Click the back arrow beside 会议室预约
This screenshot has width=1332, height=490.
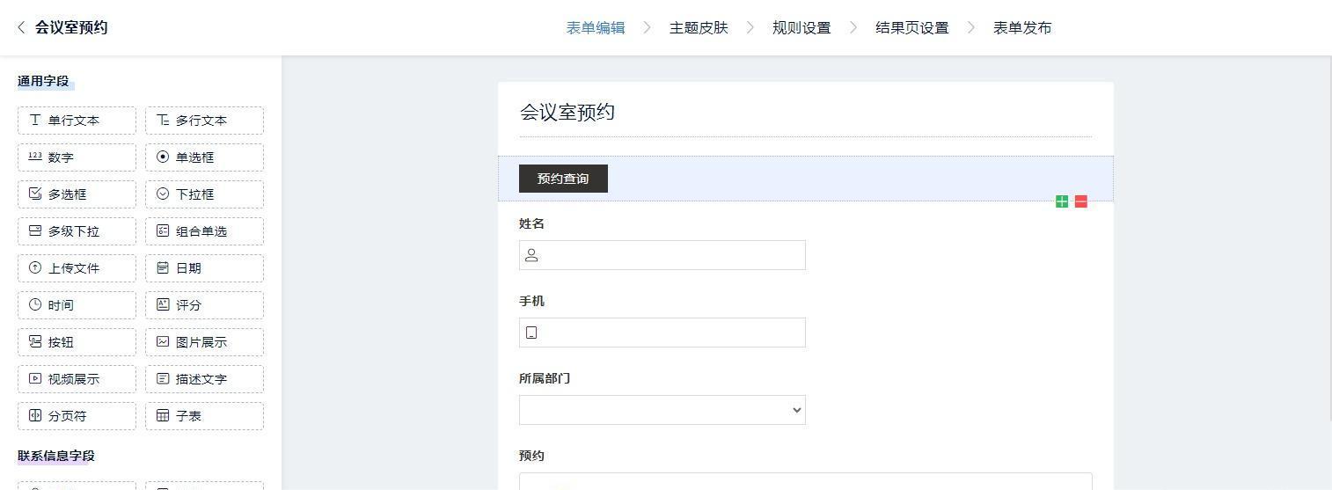click(21, 28)
